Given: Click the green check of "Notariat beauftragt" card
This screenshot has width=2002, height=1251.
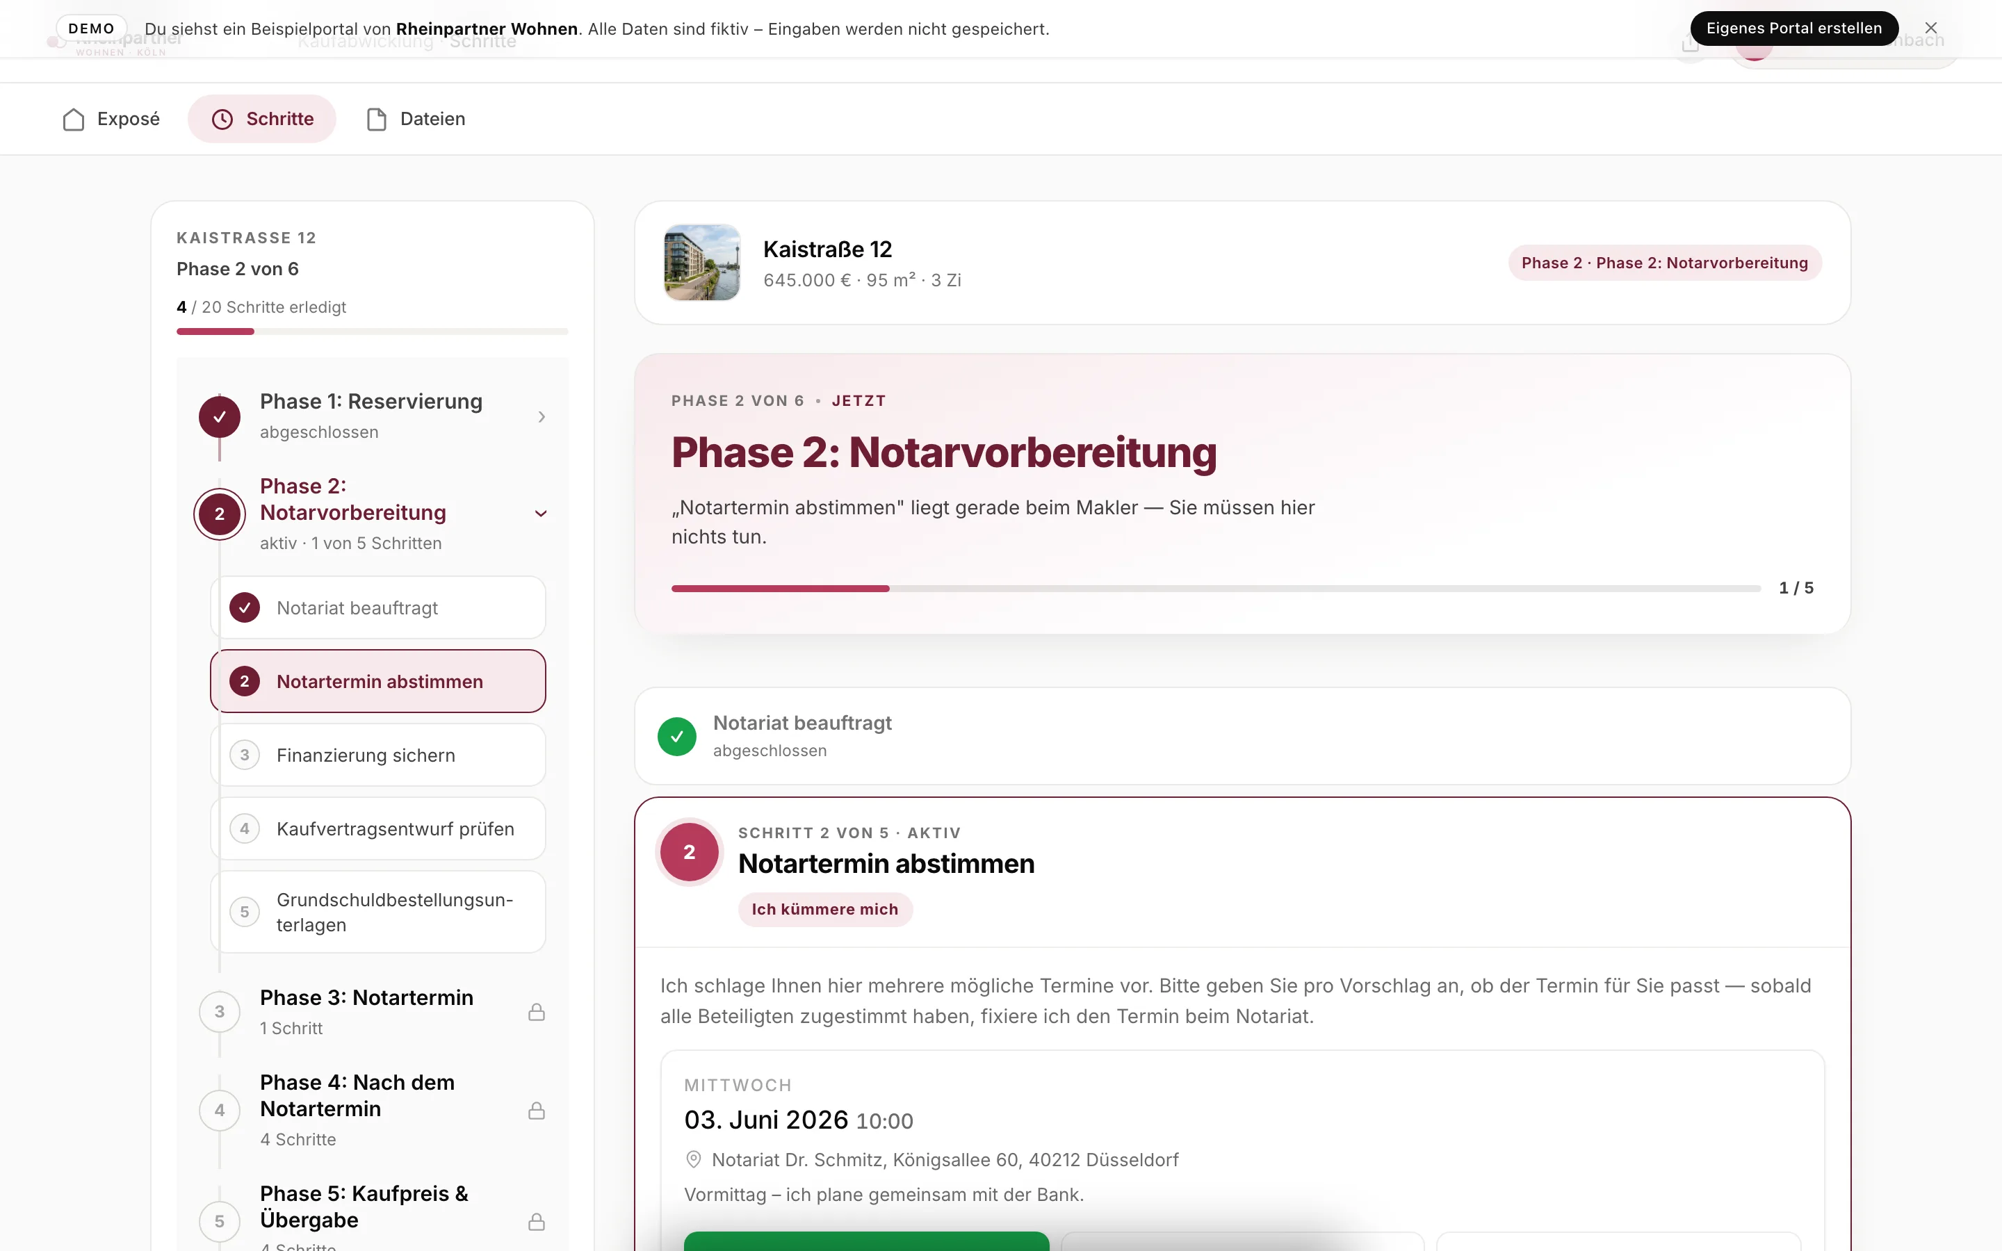Looking at the screenshot, I should 676,737.
